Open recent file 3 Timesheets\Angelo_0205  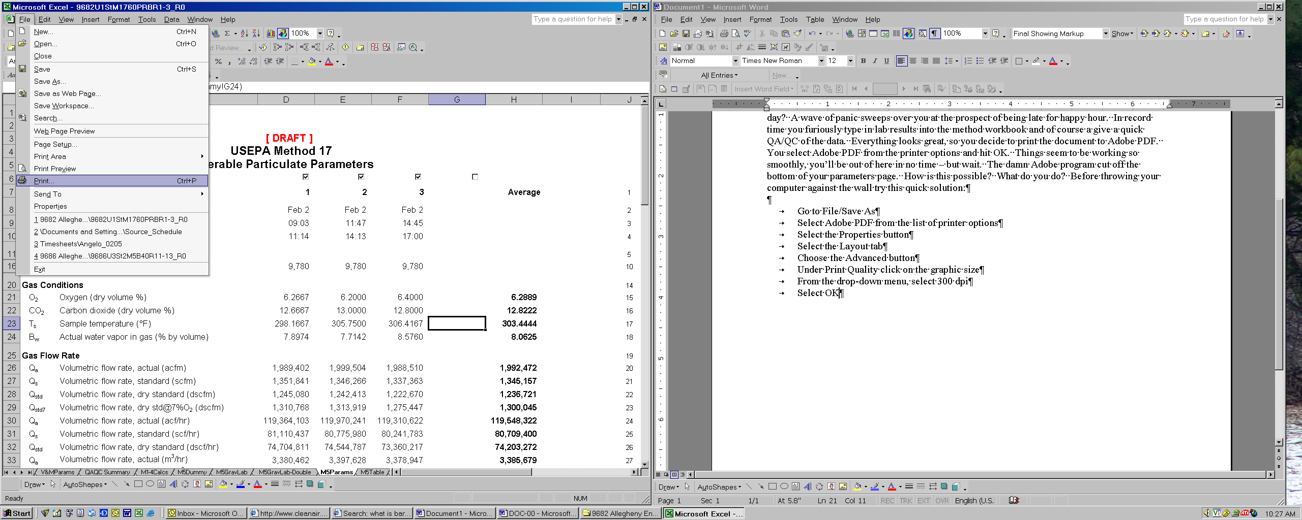point(112,244)
